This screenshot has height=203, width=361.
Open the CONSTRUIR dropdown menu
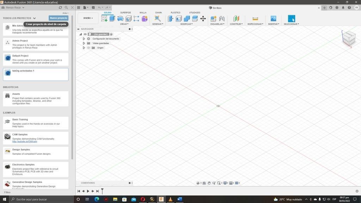point(236,24)
